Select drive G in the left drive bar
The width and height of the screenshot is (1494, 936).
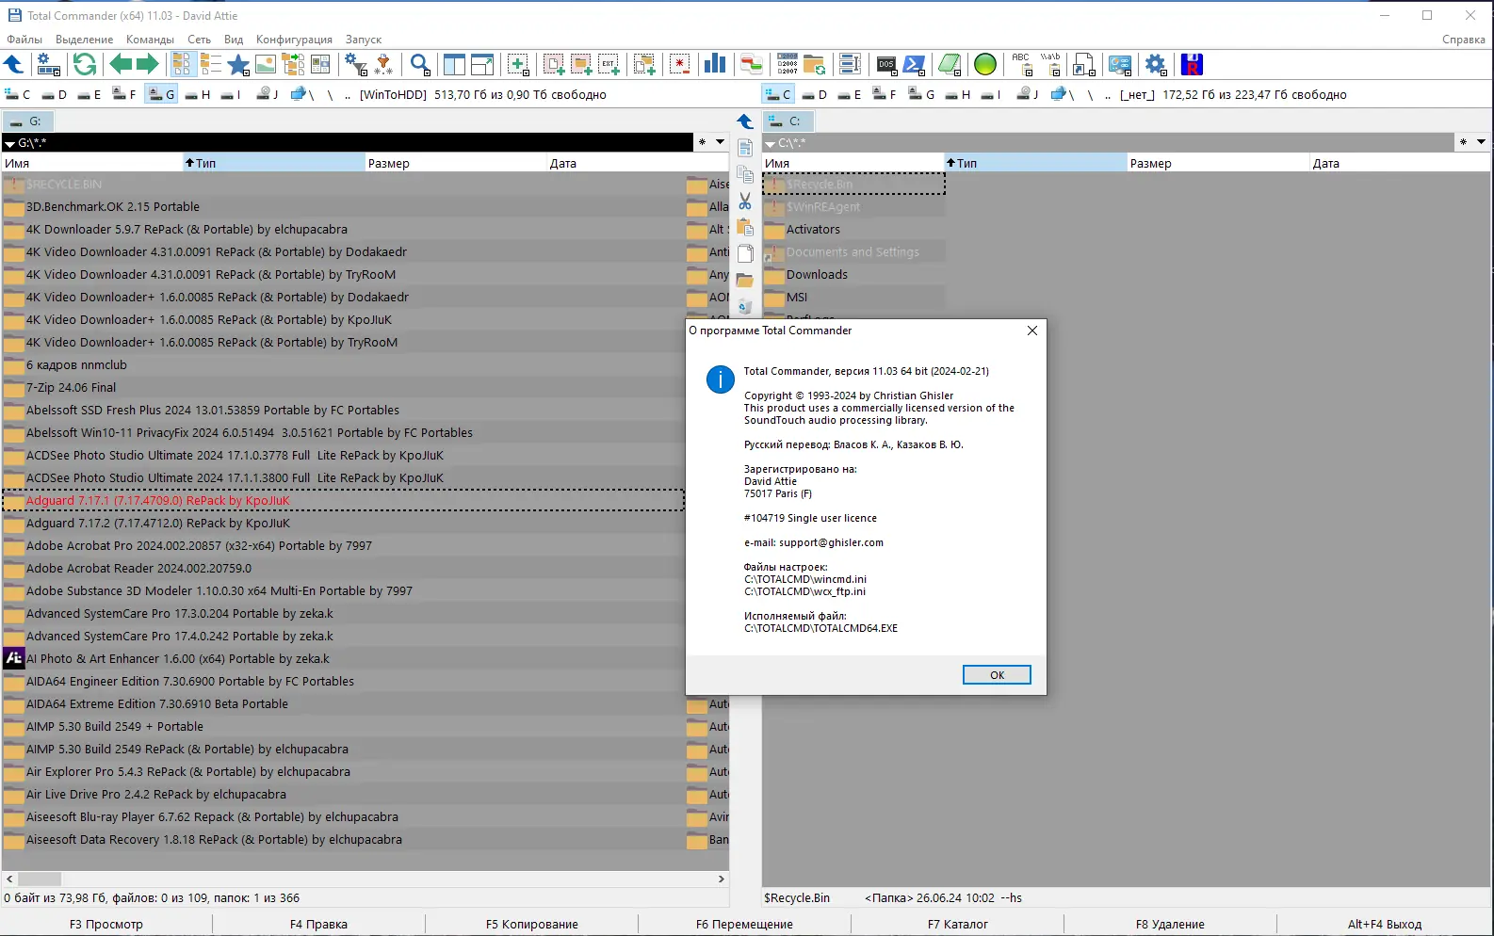click(161, 94)
